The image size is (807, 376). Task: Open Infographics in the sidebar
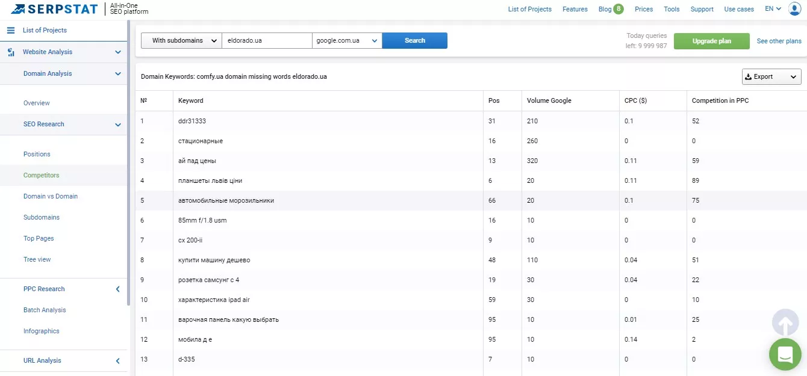[42, 331]
